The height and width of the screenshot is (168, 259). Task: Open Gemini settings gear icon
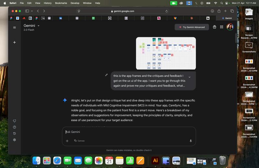coord(15,140)
